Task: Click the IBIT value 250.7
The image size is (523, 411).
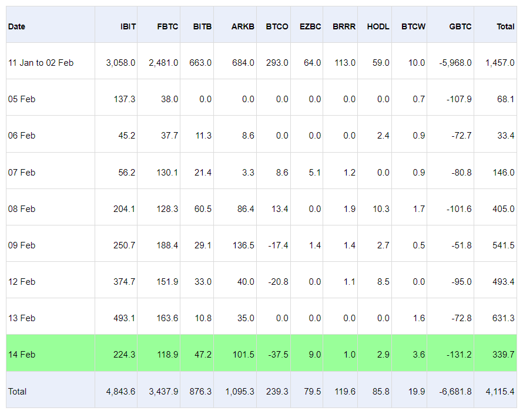Action: tap(124, 245)
